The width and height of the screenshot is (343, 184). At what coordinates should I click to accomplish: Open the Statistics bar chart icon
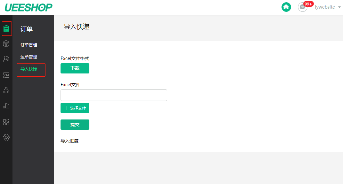6,106
